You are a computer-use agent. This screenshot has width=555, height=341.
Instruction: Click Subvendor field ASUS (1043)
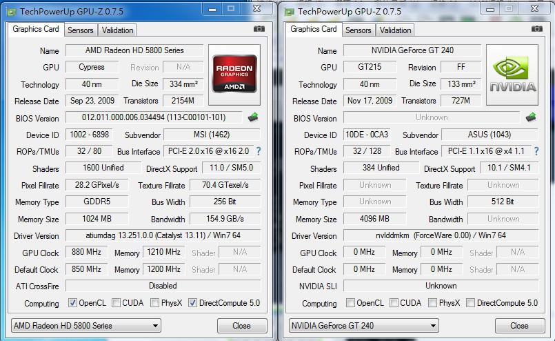490,135
